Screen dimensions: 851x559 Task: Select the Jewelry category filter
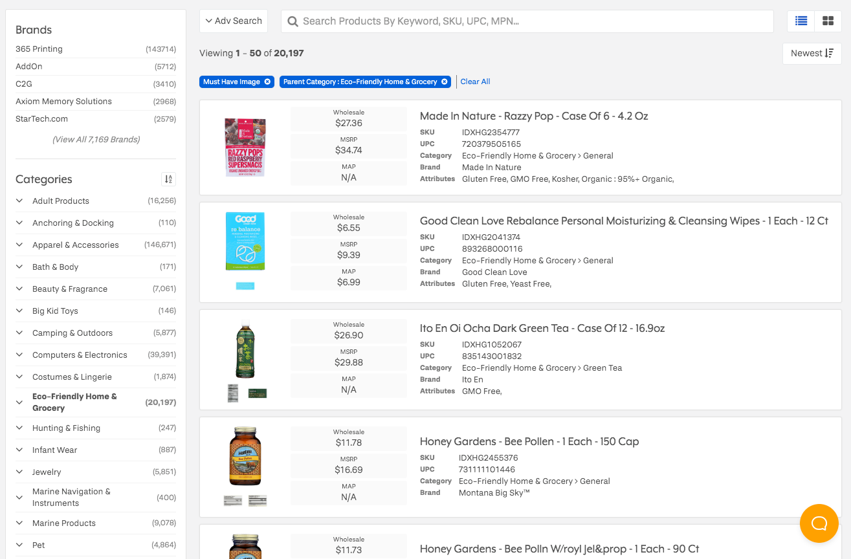tap(46, 472)
